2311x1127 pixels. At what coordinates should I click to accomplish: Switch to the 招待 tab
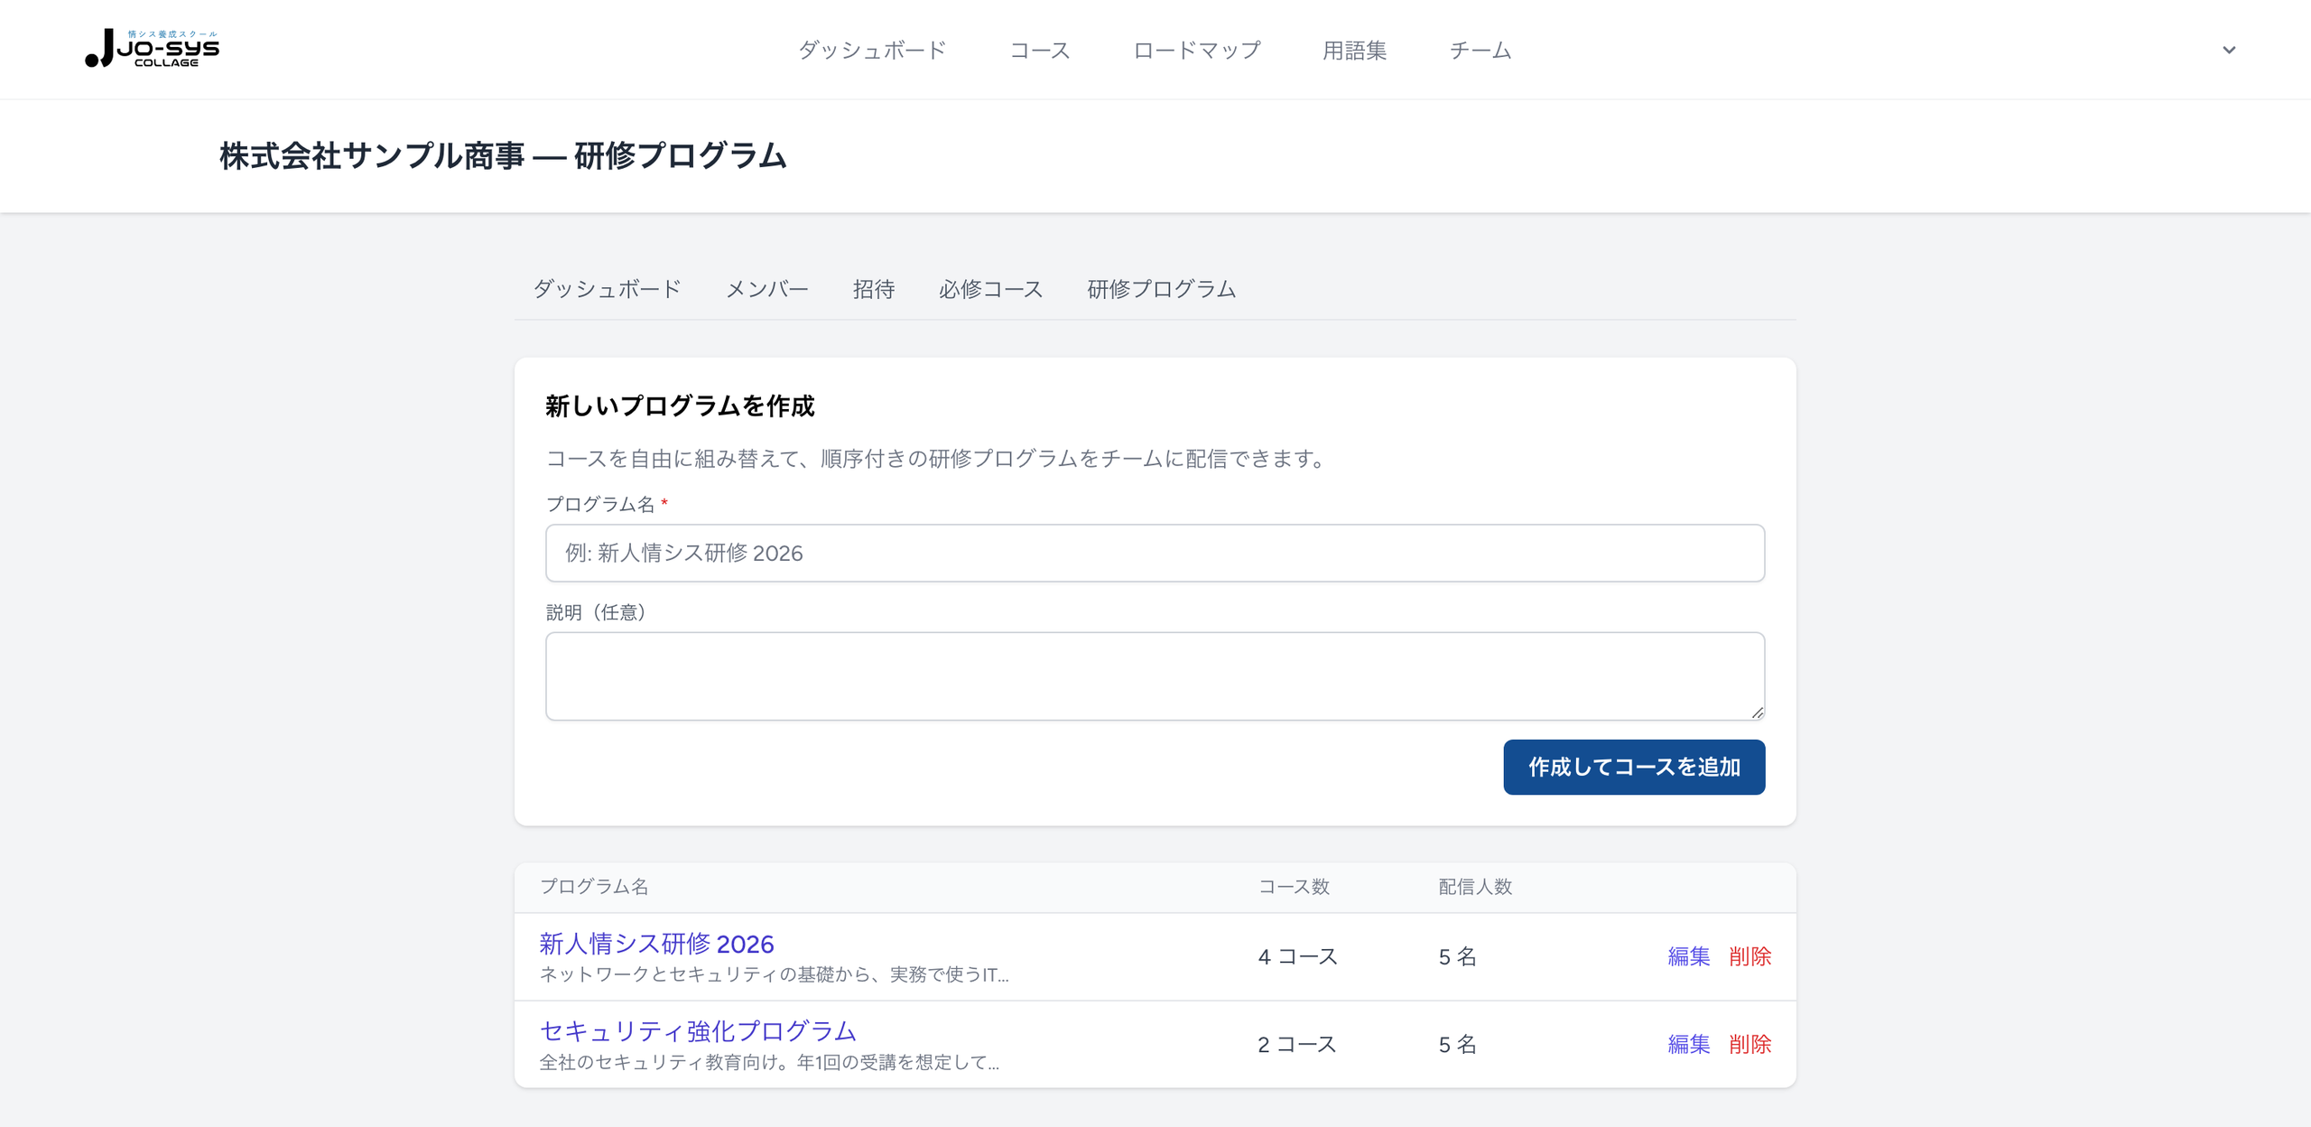pos(874,289)
